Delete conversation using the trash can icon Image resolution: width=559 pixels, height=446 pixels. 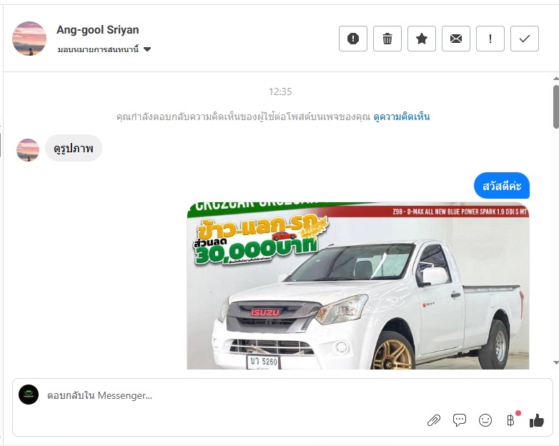pyautogui.click(x=387, y=39)
